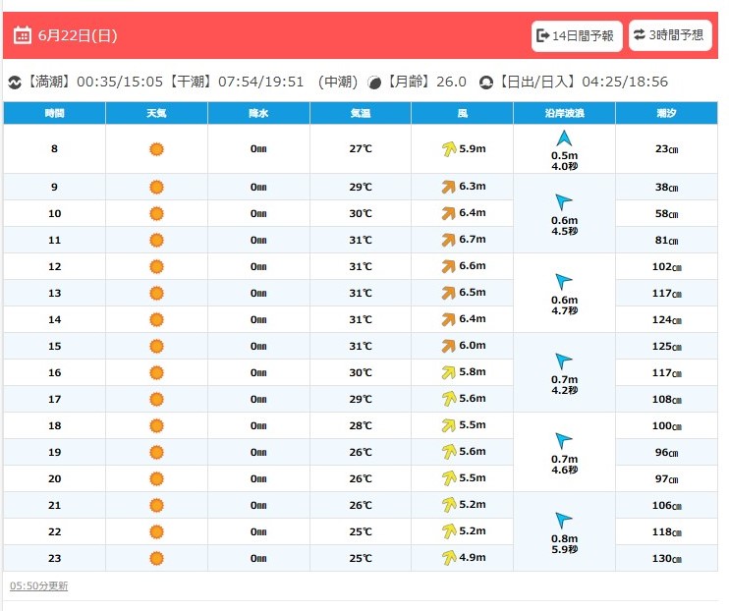Click the 28℃ temperature cell
Image resolution: width=729 pixels, height=611 pixels.
coord(361,425)
